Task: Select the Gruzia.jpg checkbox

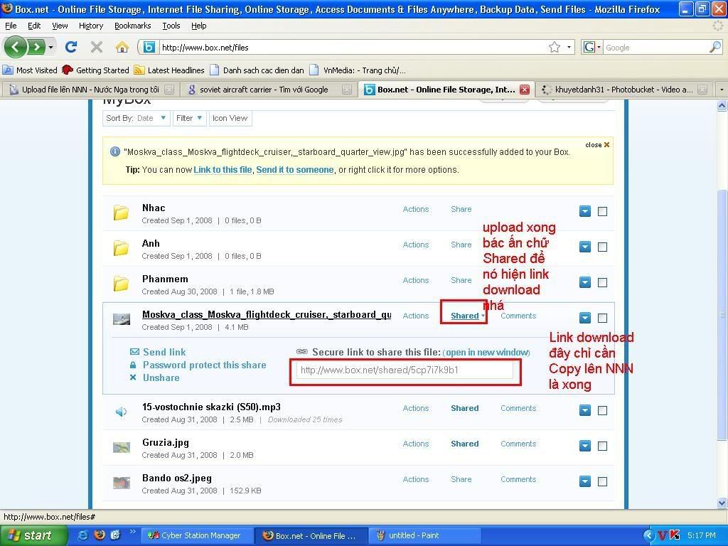Action: pos(602,446)
